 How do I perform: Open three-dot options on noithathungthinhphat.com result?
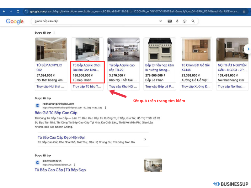coord(105,107)
